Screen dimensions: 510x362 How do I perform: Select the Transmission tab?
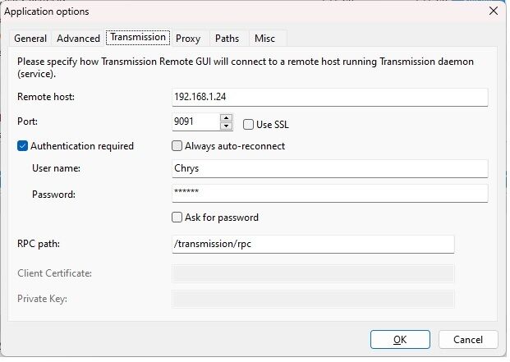point(139,38)
